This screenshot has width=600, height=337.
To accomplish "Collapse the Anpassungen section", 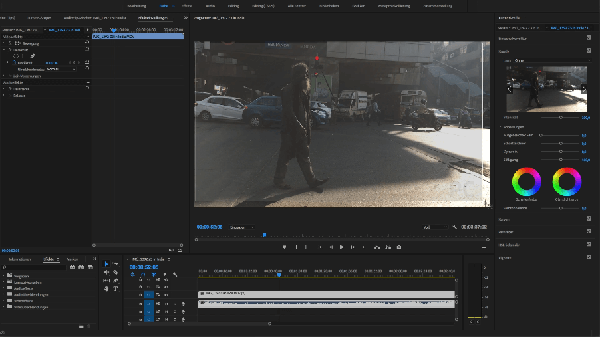I will [x=500, y=126].
